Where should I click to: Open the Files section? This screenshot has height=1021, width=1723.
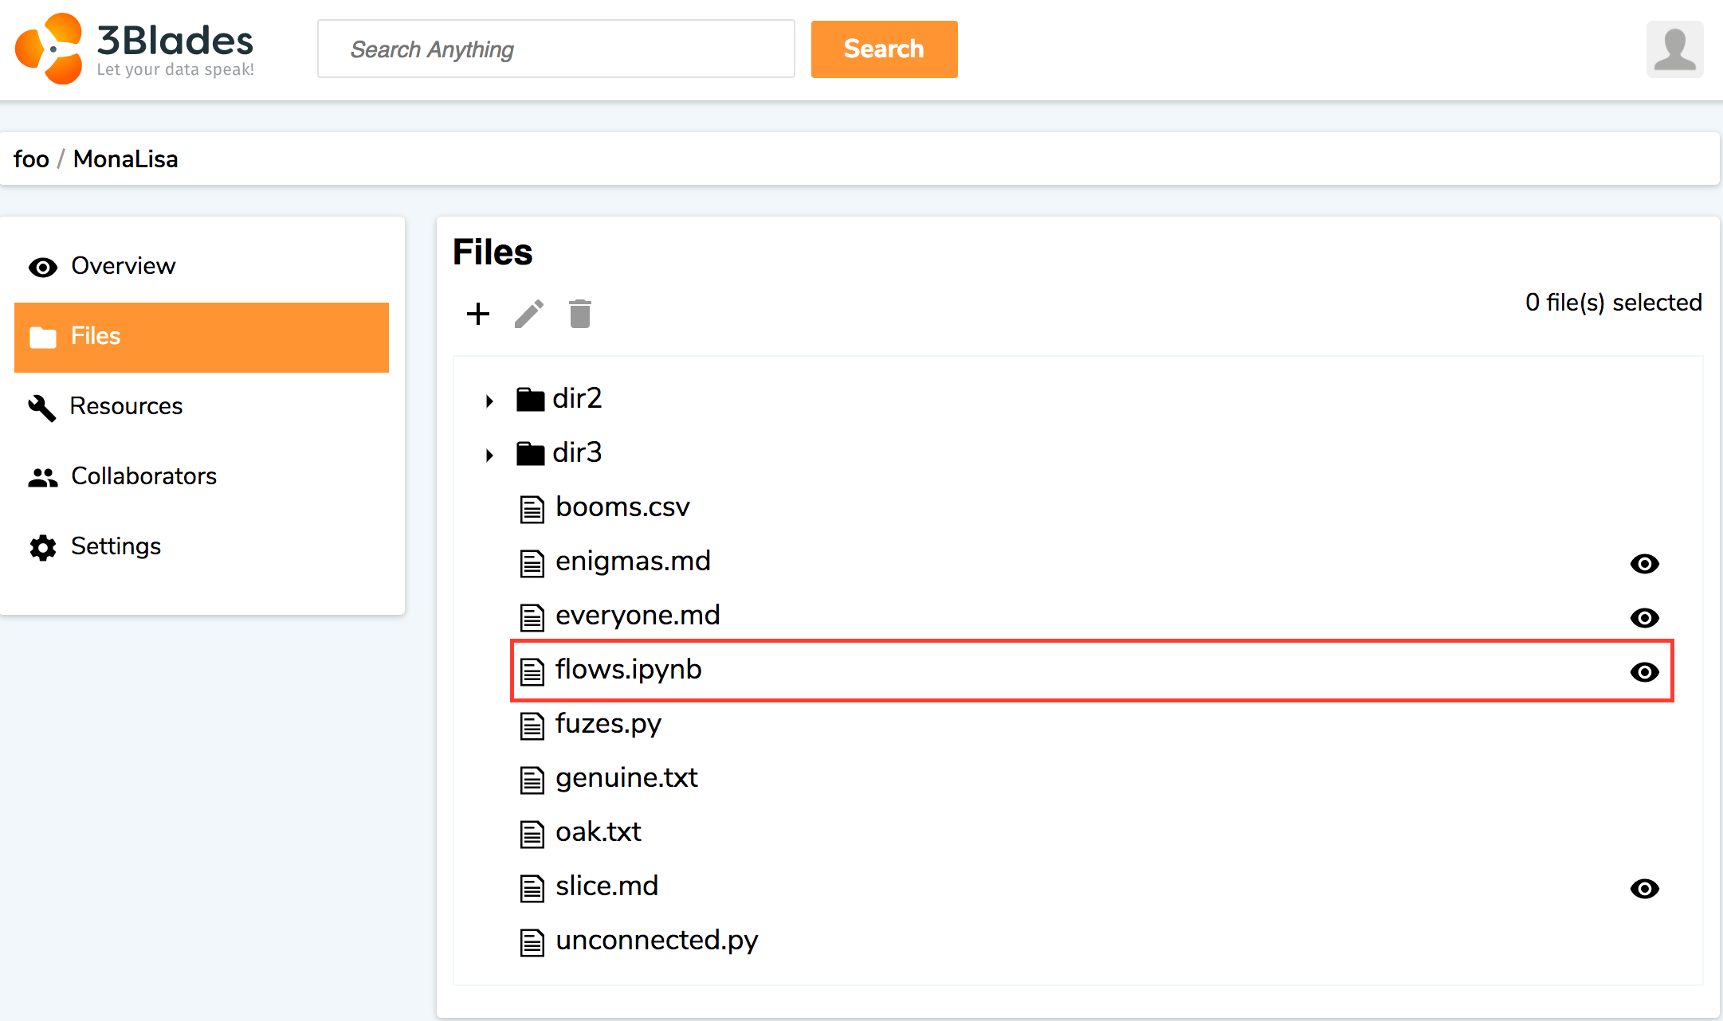tap(202, 337)
